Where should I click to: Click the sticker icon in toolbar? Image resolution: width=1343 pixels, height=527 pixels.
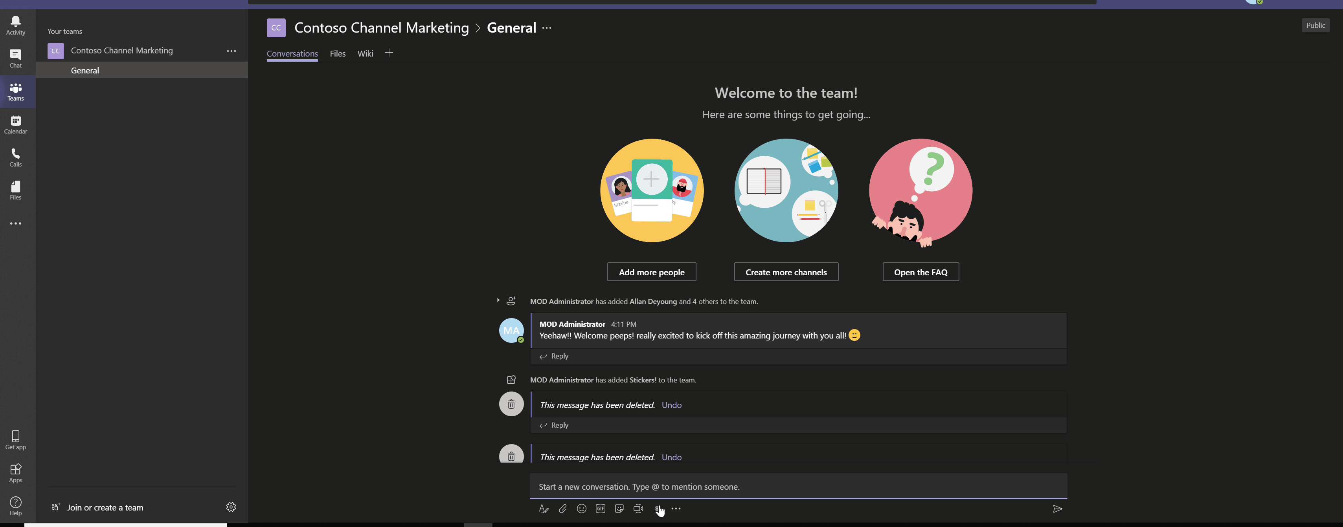pos(620,509)
